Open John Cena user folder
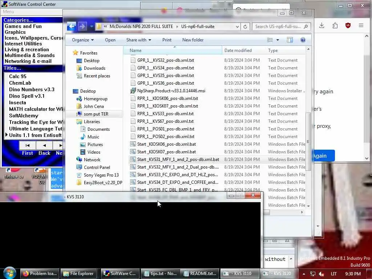Screen dimensions: 372x279 (93, 106)
